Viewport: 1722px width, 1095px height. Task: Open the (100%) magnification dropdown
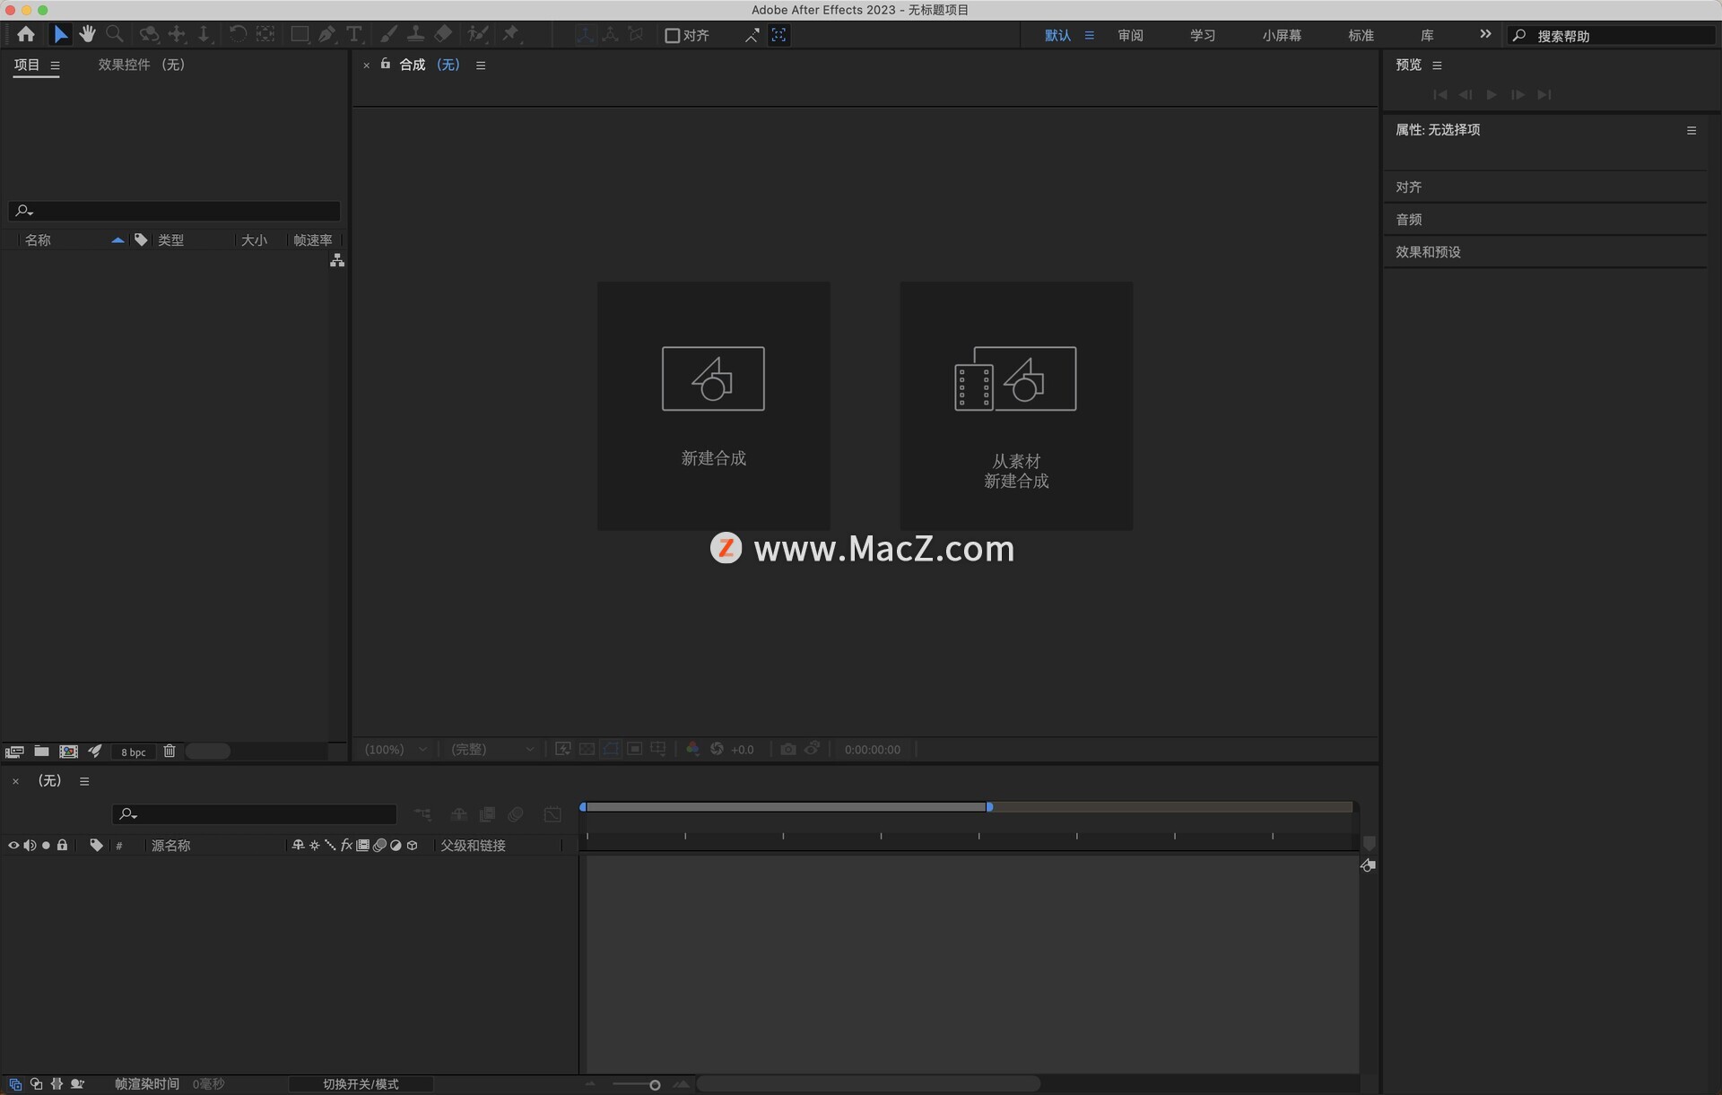click(x=396, y=749)
